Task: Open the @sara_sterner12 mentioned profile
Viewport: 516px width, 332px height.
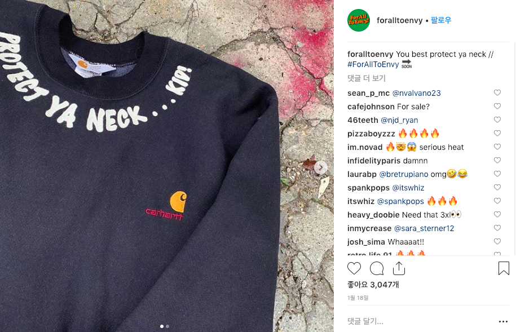Action: [x=424, y=228]
